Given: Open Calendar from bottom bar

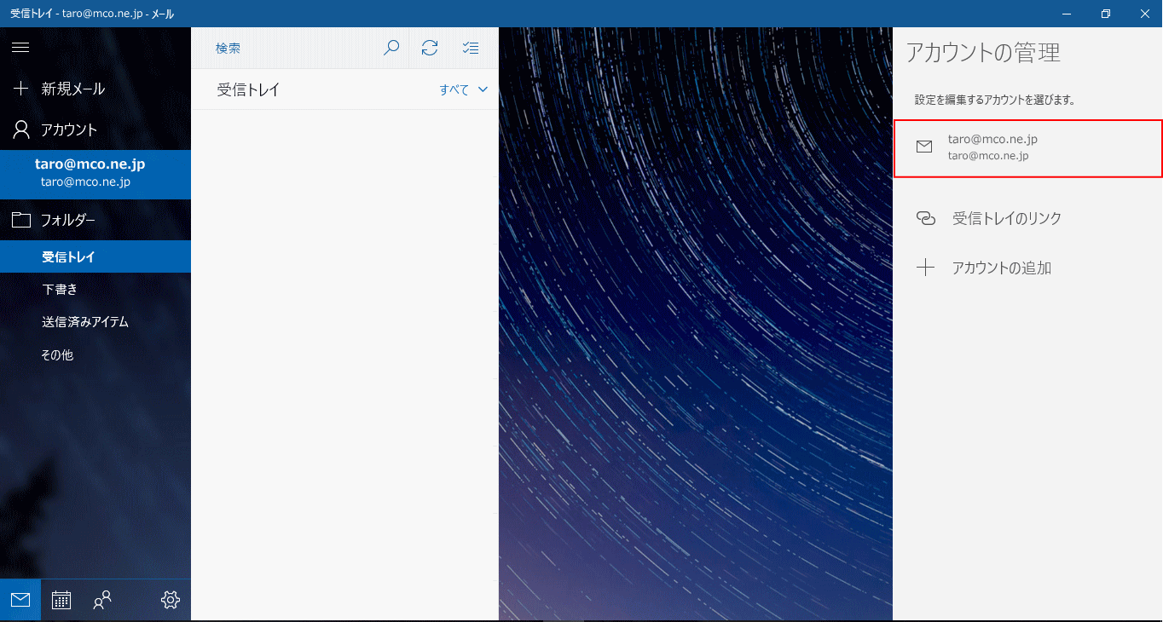Looking at the screenshot, I should tap(61, 600).
